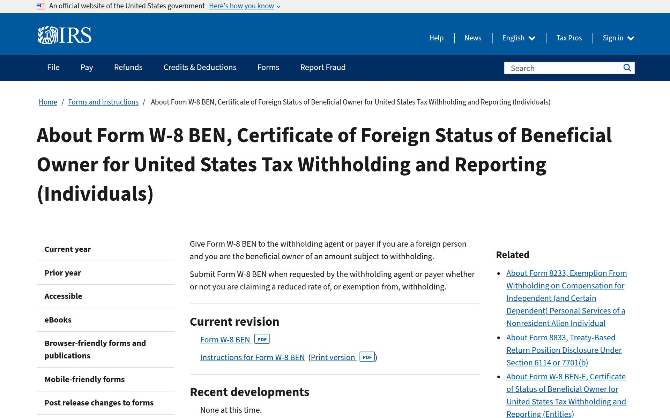Viewport: 670px width, 418px height.
Task: Click the PDF badge next to Form W-8 BEN
Action: point(262,339)
